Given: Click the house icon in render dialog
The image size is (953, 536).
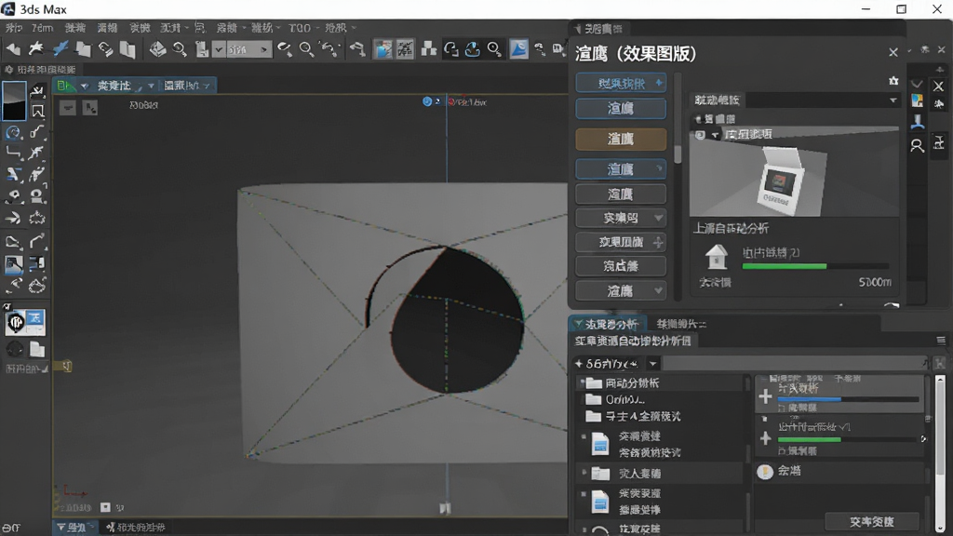Looking at the screenshot, I should coord(717,256).
